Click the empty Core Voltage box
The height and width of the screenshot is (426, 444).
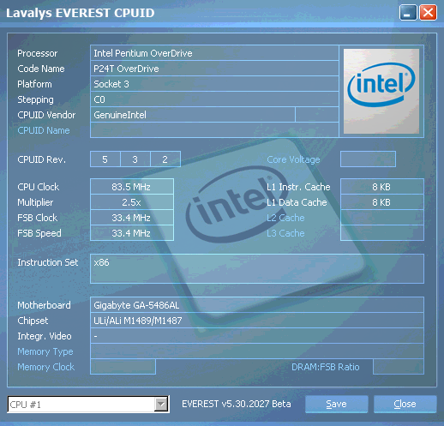(x=368, y=159)
